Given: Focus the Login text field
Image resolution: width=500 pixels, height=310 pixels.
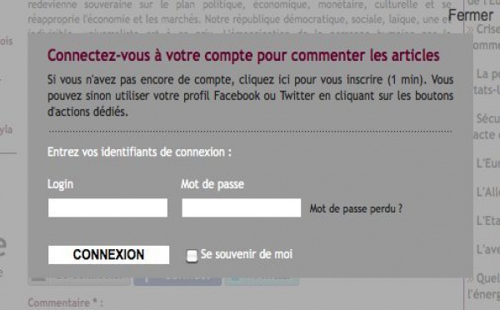Looking at the screenshot, I should tap(107, 207).
